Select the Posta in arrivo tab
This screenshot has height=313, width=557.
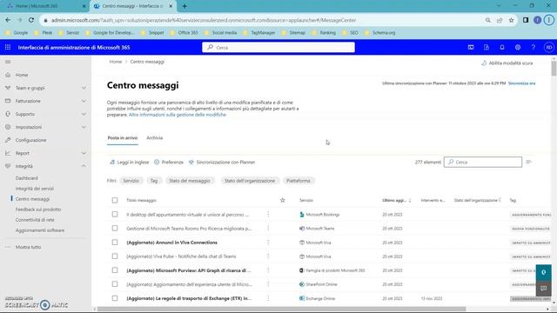(123, 137)
